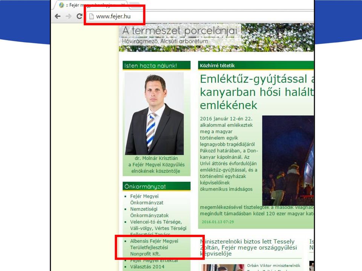Screen dimensions: 362x271
Task: Open the Nemzetiségi Önkormányzatok link
Action: coord(149,212)
